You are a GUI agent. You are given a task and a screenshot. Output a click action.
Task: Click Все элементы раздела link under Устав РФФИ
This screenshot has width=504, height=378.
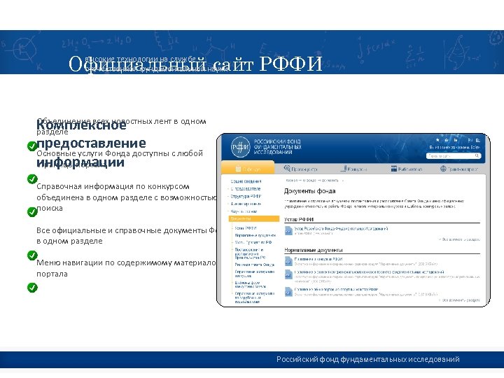[x=460, y=239]
